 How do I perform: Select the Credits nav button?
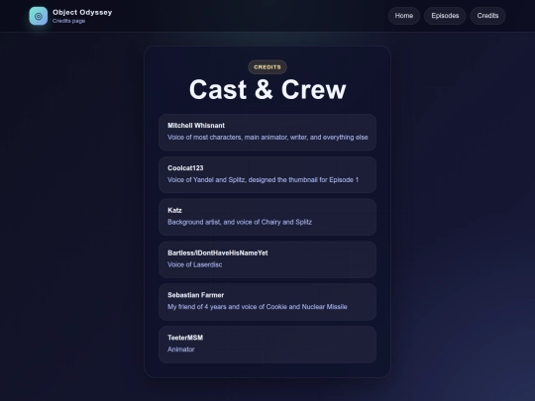(487, 16)
